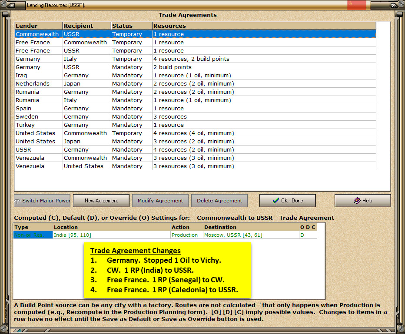Screen dimensions: 405x334
Task: Select Iraq to Germany row
Action: 195,76
